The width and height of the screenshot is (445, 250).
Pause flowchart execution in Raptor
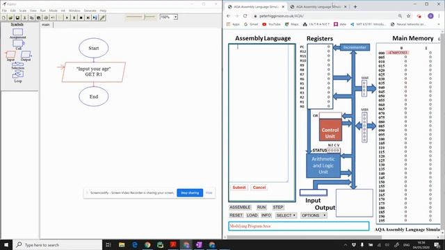[x=74, y=17]
